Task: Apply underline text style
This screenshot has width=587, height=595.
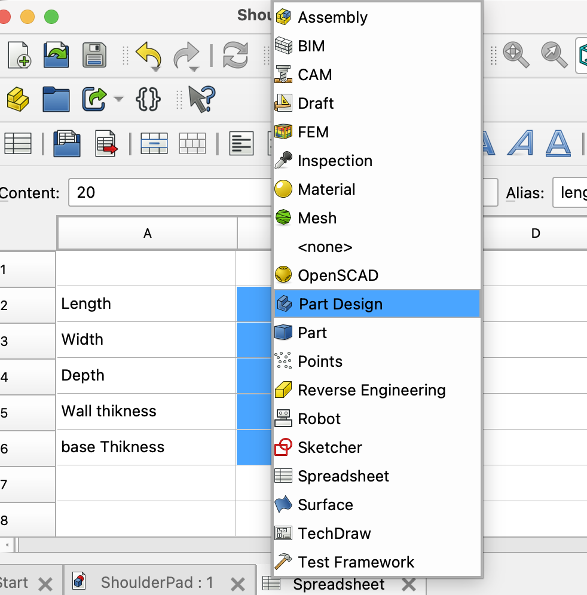Action: pyautogui.click(x=558, y=143)
